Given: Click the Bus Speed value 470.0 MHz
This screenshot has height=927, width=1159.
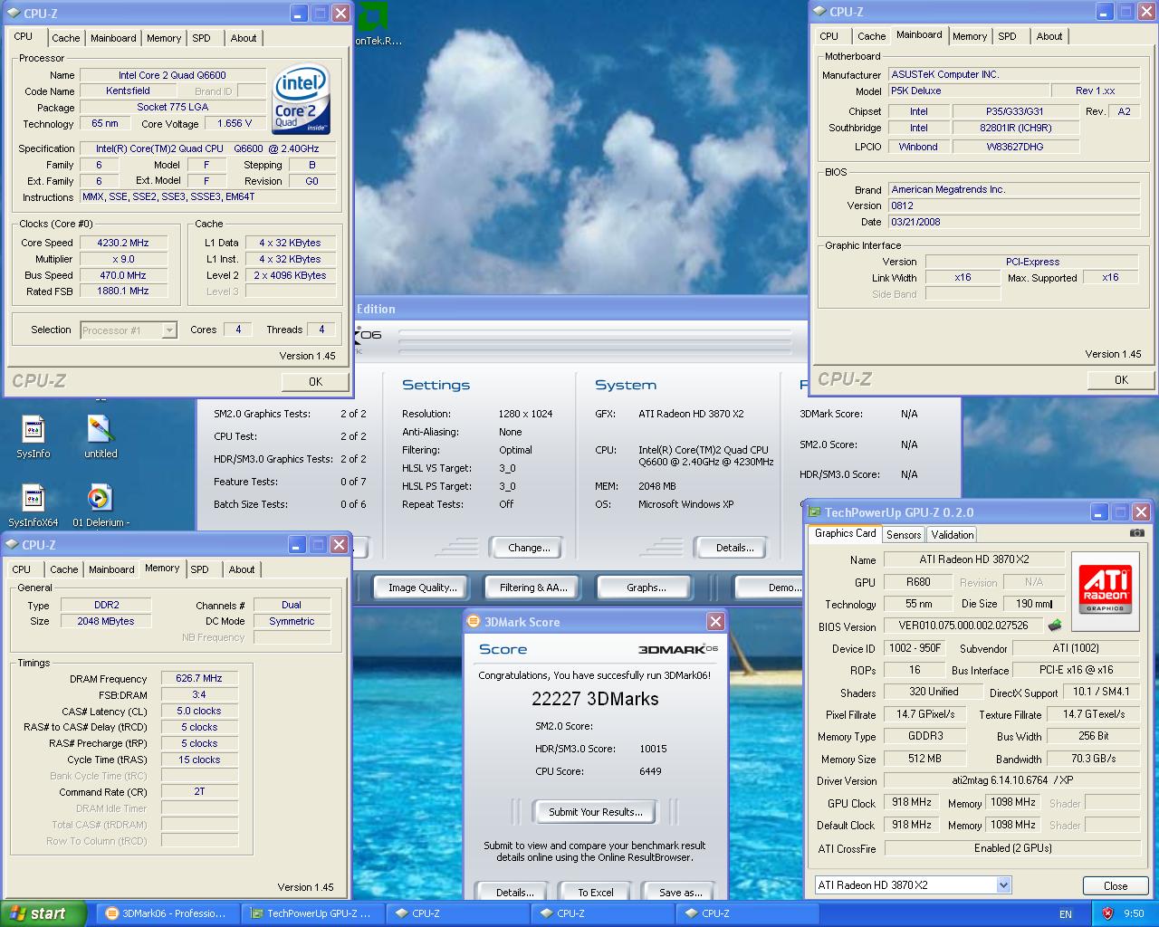Looking at the screenshot, I should click(123, 275).
